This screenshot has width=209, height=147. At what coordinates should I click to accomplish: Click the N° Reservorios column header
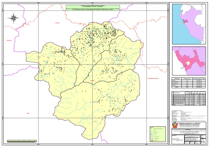[x=187, y=79]
